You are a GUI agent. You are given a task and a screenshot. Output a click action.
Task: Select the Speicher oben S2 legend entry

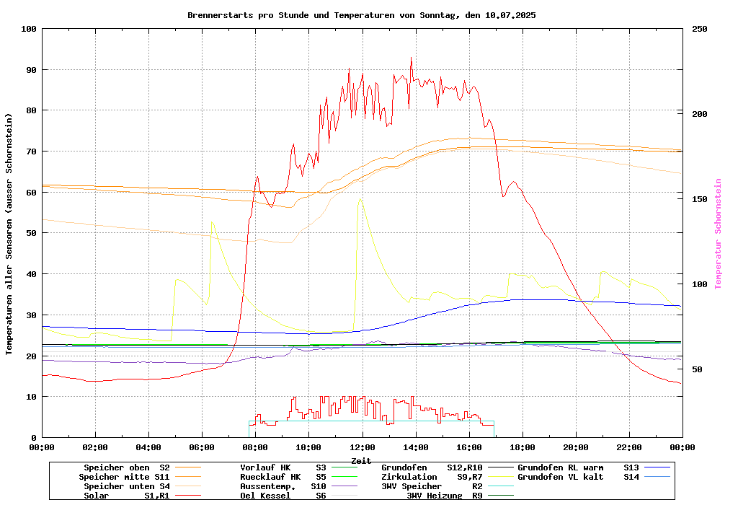tap(126, 467)
